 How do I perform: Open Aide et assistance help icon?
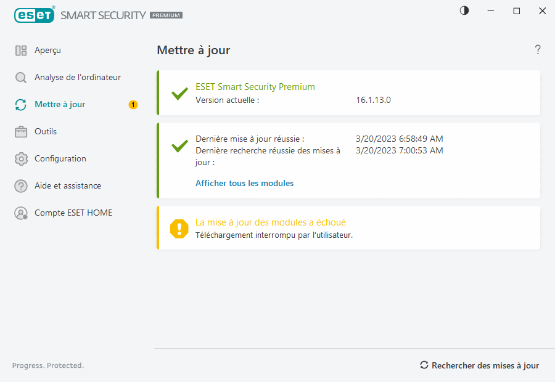[20, 185]
